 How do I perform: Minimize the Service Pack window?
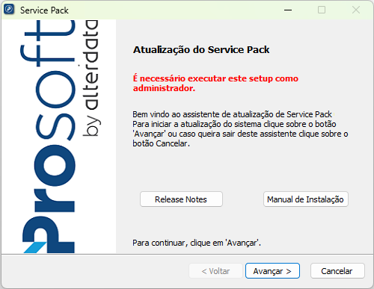click(288, 10)
